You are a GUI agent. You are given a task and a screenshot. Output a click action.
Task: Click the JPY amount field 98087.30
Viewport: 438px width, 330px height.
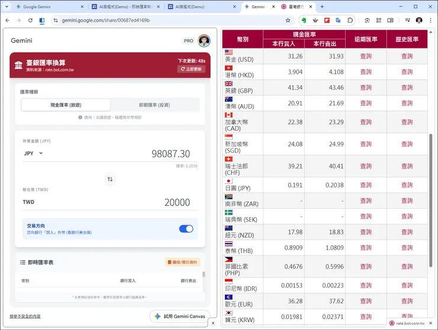coord(170,154)
